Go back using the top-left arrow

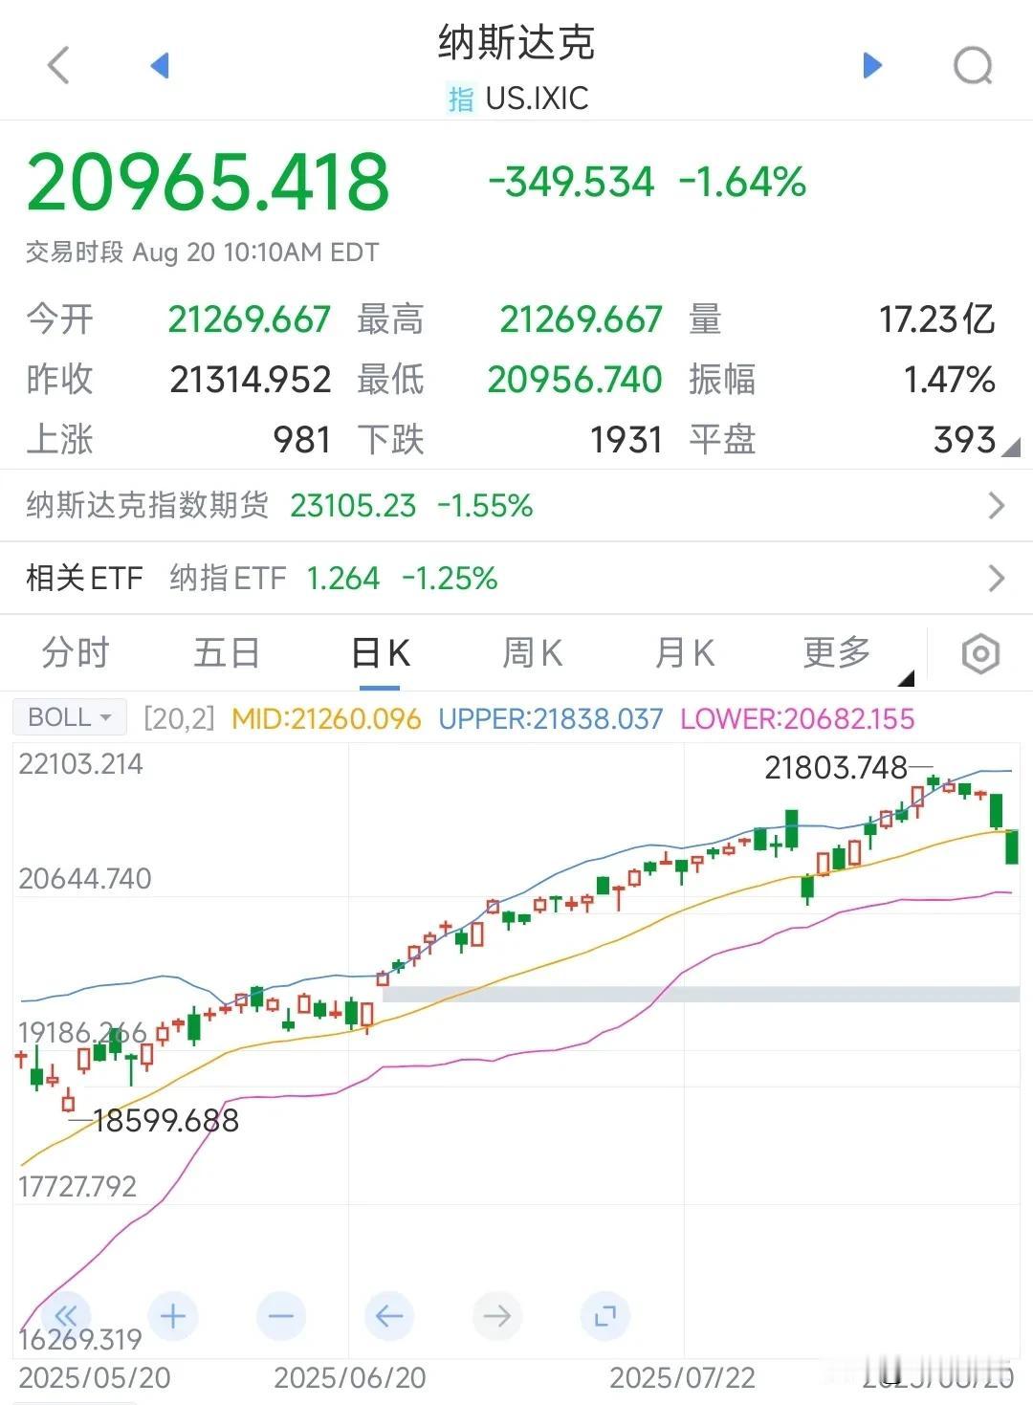(58, 66)
